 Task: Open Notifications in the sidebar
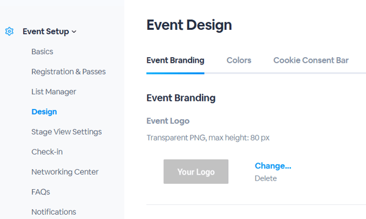[x=54, y=212]
